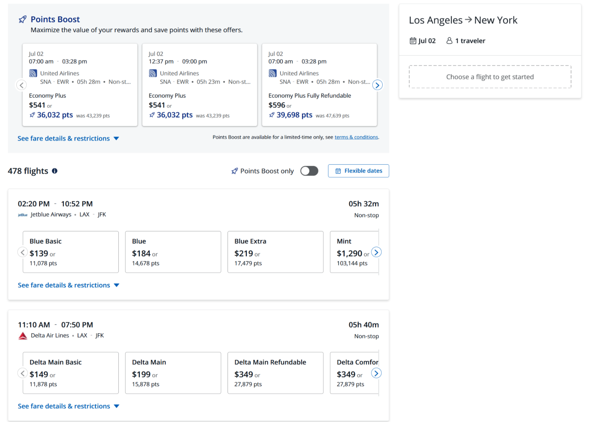Open the Flexible dates view

(358, 171)
